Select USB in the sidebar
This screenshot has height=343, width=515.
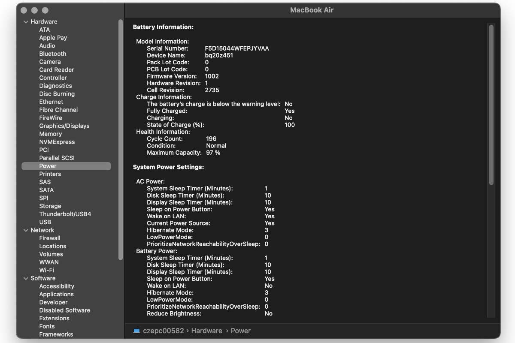coord(45,222)
